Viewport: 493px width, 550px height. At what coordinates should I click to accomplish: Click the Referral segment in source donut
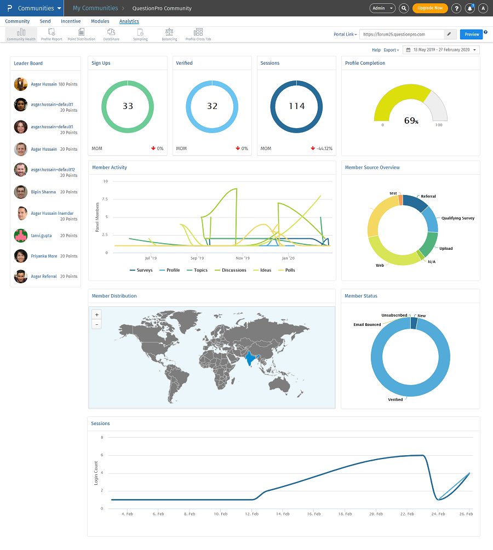(x=415, y=202)
